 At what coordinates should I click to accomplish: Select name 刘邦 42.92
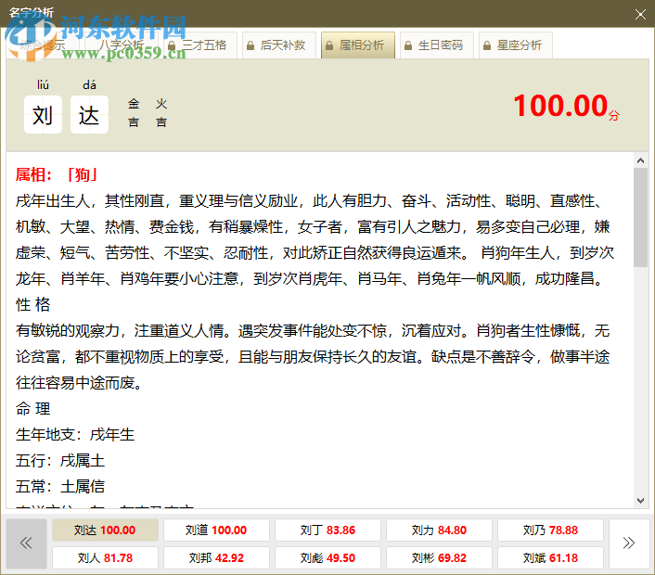click(x=216, y=558)
